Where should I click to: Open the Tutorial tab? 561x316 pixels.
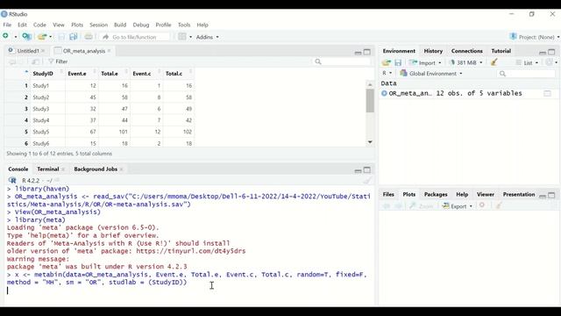click(501, 51)
